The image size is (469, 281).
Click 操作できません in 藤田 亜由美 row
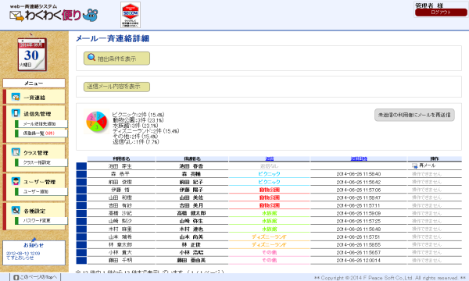pyautogui.click(x=427, y=260)
